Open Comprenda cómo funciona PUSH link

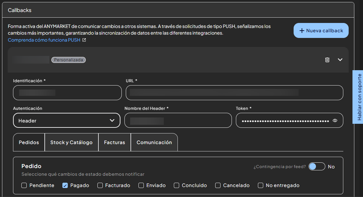(x=44, y=40)
